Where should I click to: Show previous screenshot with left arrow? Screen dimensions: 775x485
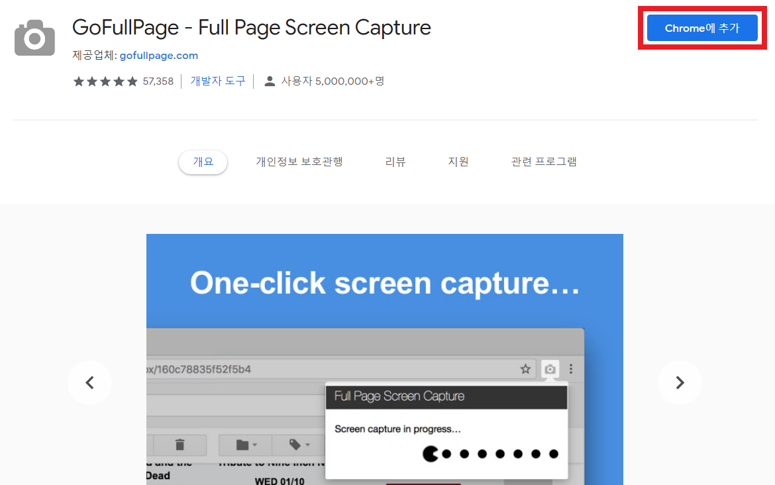point(89,383)
